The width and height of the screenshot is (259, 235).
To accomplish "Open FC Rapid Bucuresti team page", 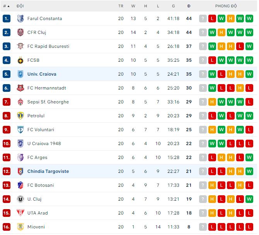I will [48, 46].
